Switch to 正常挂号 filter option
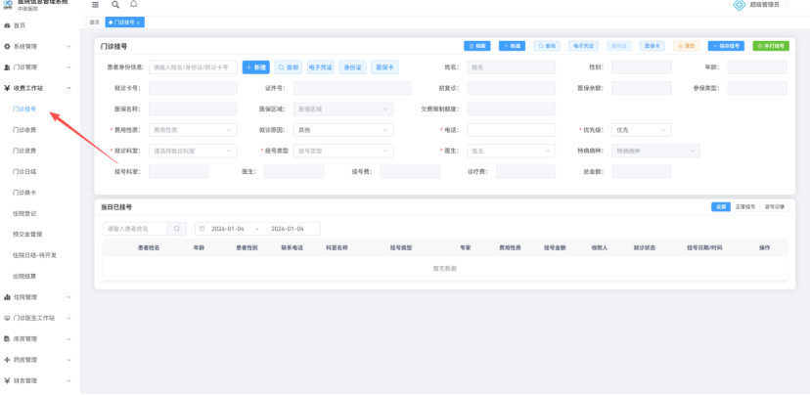Viewport: 810px width, 395px height. 744,207
